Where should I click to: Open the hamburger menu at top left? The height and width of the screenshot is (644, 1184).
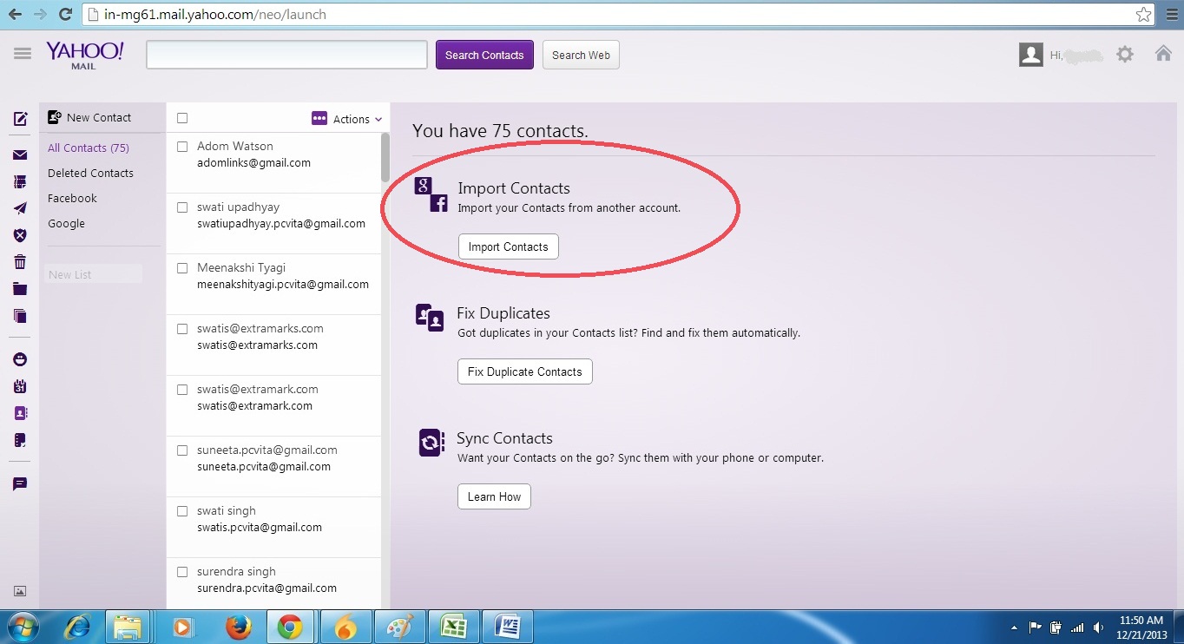click(22, 52)
